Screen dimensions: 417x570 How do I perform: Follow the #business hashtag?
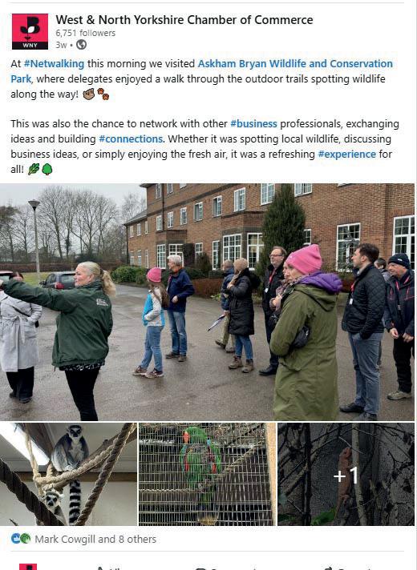pos(254,123)
